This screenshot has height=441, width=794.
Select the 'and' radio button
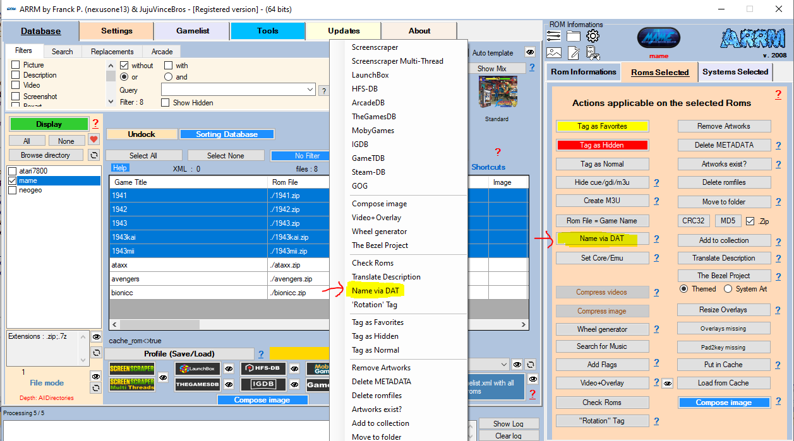click(x=168, y=77)
